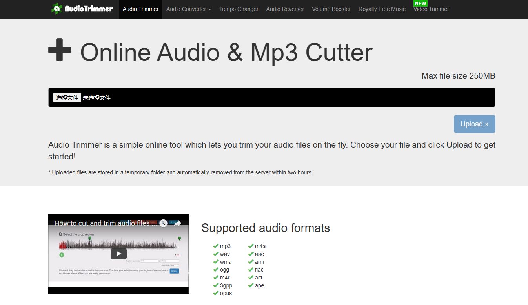
Task: Click the green checkmark beside ogg
Action: point(216,270)
